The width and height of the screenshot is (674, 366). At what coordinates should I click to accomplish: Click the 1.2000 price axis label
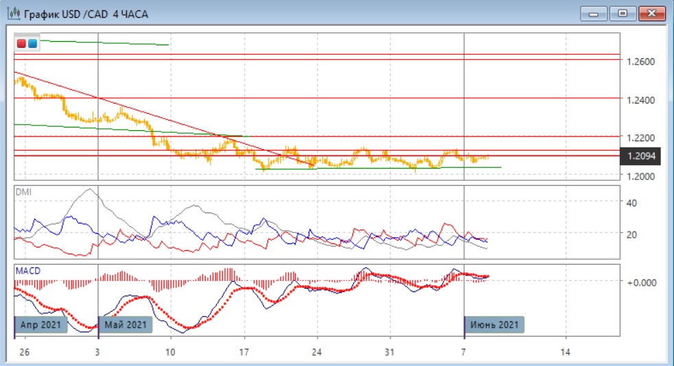pos(641,176)
